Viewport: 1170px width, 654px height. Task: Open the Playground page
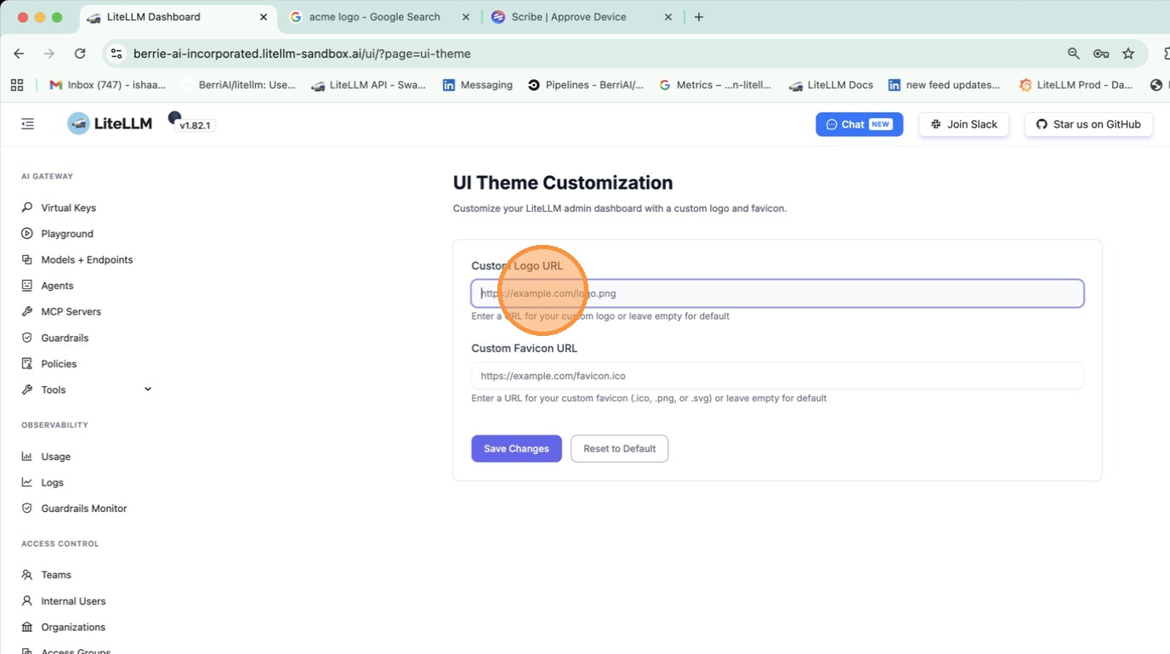tap(67, 234)
